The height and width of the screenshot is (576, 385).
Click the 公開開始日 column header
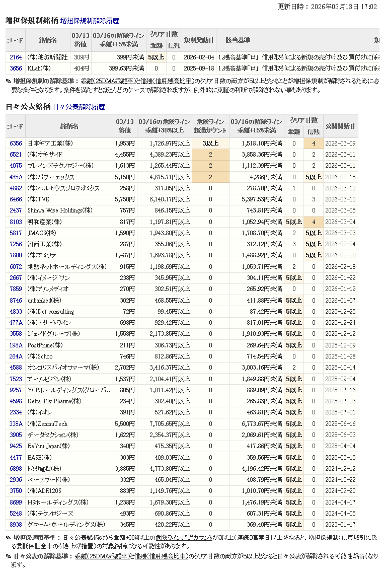coord(340,126)
